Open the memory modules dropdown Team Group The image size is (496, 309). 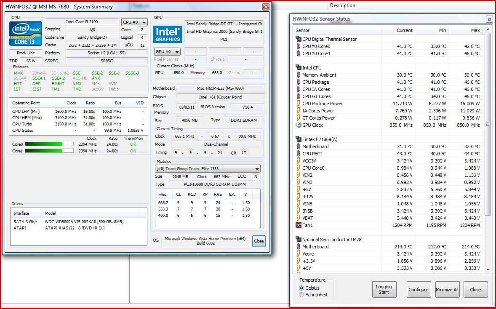208,168
